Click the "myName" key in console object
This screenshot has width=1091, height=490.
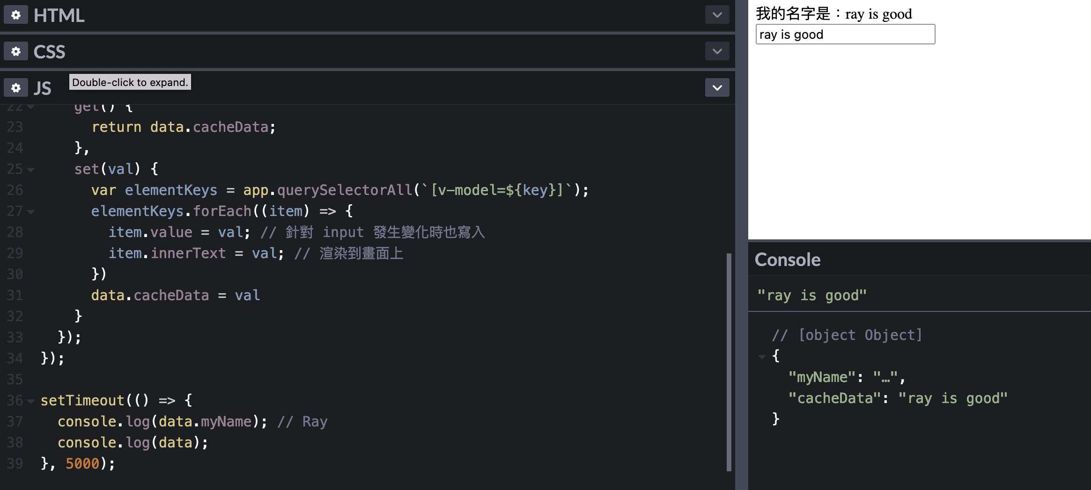(x=822, y=377)
